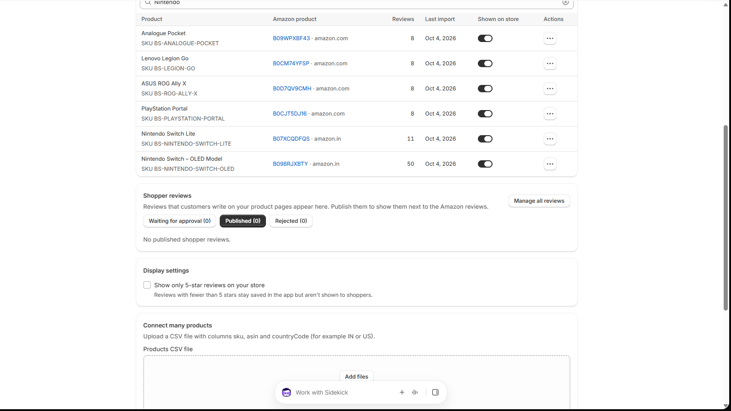Toggle Shown on store for PlayStation Portal
This screenshot has width=731, height=411.
(x=485, y=114)
